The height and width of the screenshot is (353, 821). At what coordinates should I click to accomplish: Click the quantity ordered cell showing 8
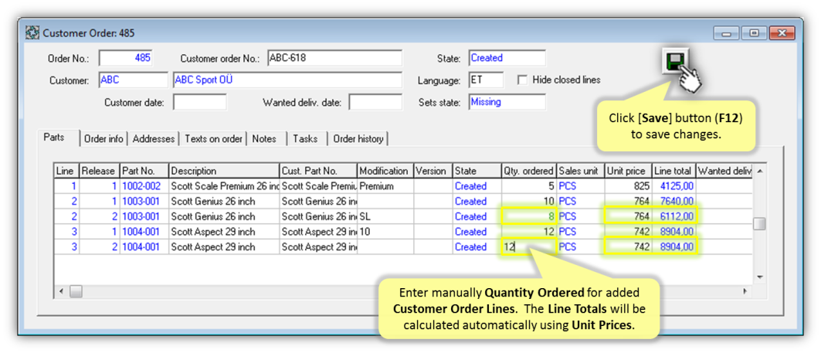point(529,216)
